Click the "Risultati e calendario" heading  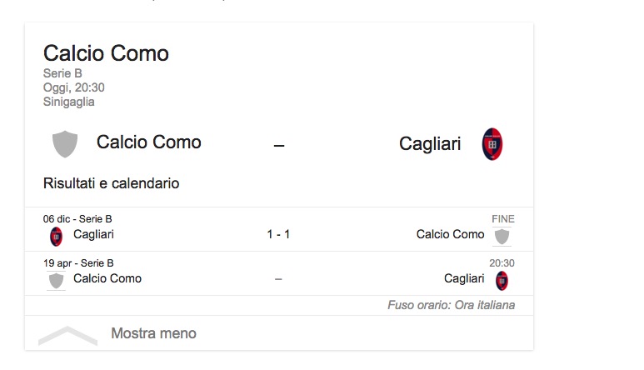111,183
